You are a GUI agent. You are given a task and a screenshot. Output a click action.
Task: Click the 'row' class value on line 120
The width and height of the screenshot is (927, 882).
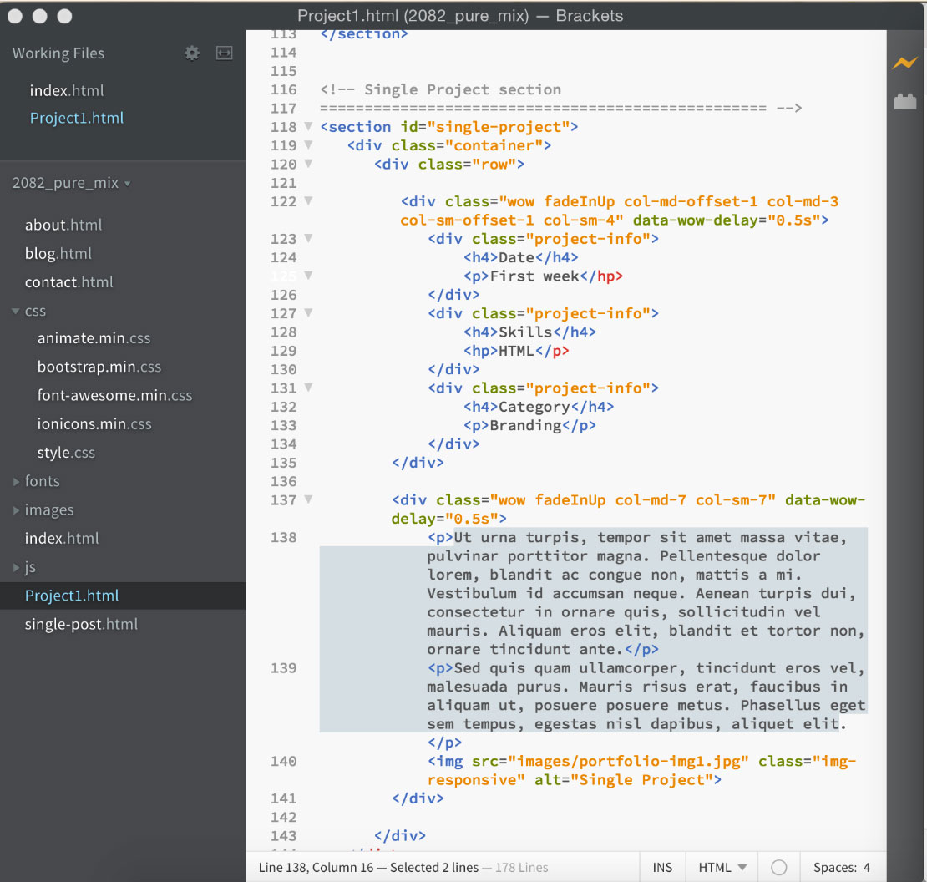coord(494,165)
